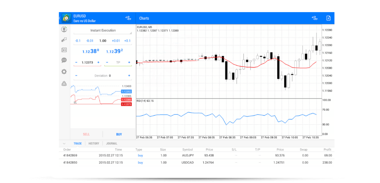
Task: Open the chat messages icon in sidebar
Action: pos(64,60)
